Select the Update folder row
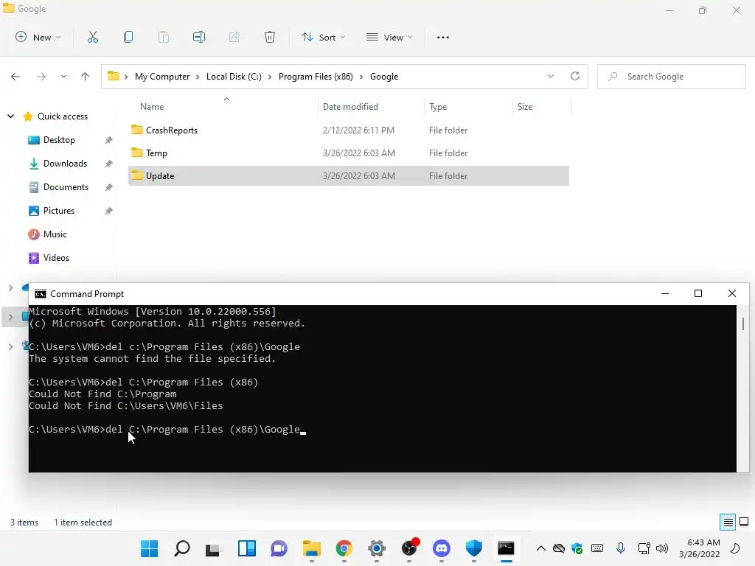This screenshot has width=755, height=566. pyautogui.click(x=349, y=175)
